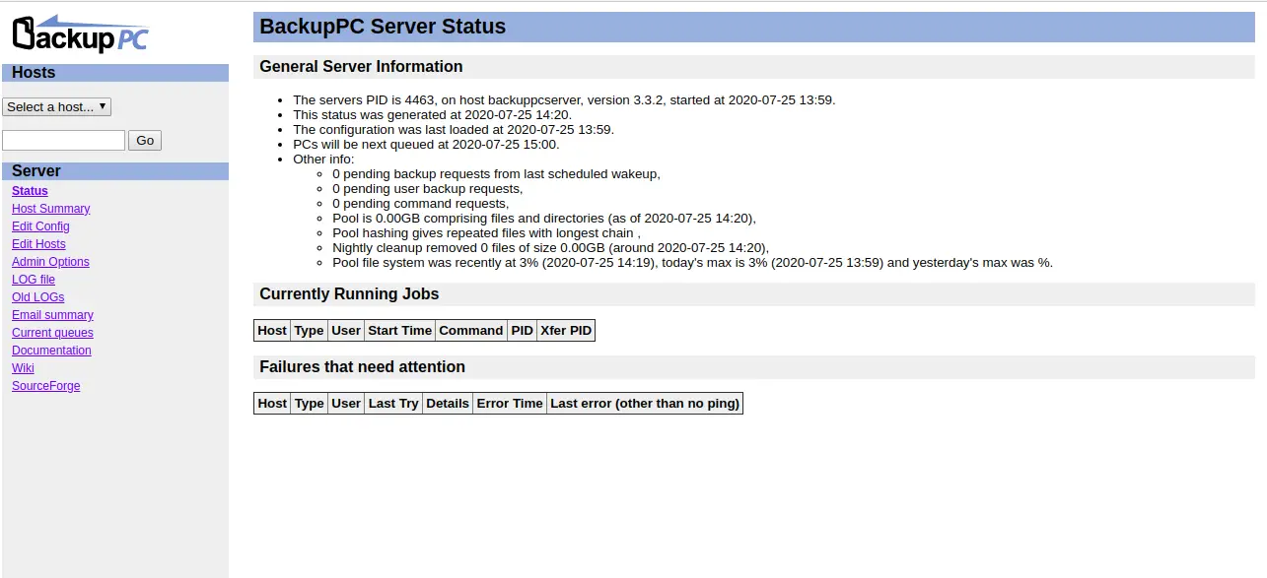The width and height of the screenshot is (1267, 578).
Task: Click the Hosts section header
Action: pos(115,73)
